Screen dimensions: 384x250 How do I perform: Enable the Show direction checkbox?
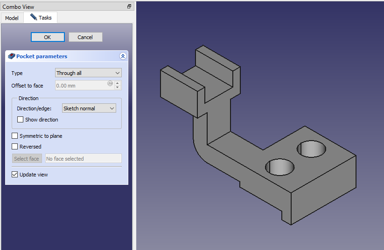[21, 120]
